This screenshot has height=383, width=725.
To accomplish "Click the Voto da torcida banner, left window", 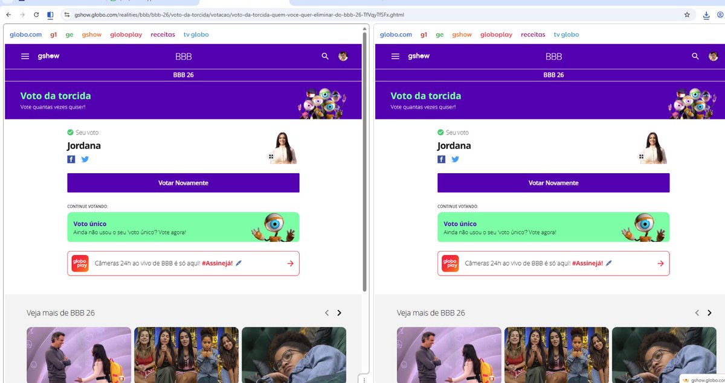I will (x=183, y=101).
